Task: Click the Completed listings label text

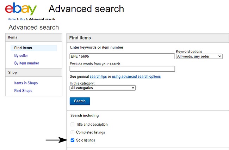Action: click(91, 132)
